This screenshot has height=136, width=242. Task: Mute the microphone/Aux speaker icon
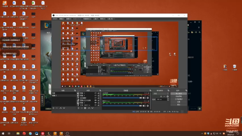[x=144, y=106]
